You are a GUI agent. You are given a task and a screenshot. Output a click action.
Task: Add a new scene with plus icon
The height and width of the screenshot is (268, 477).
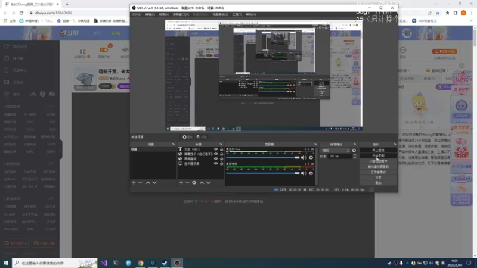(134, 183)
